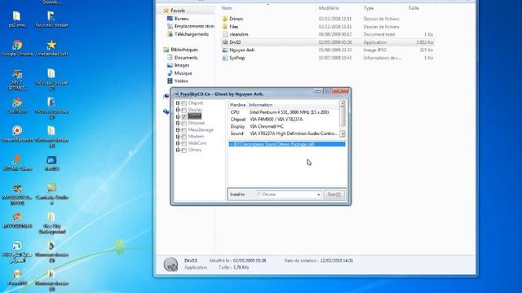The height and width of the screenshot is (293, 522).
Task: Select the Drivers folder icon in Explorer
Action: (225, 19)
